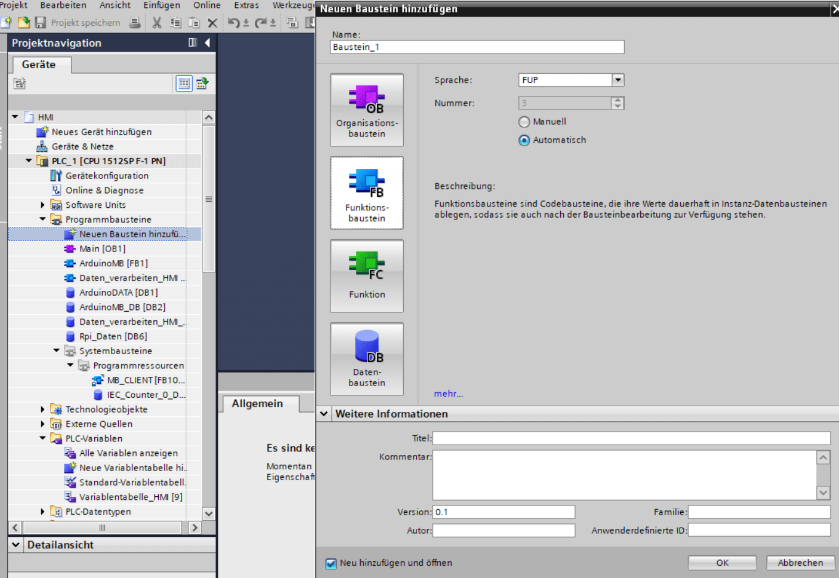This screenshot has height=578, width=839.
Task: Select the Automatisch numbering radio button
Action: (524, 140)
